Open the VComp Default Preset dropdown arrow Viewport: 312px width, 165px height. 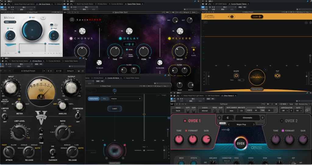(x=44, y=71)
